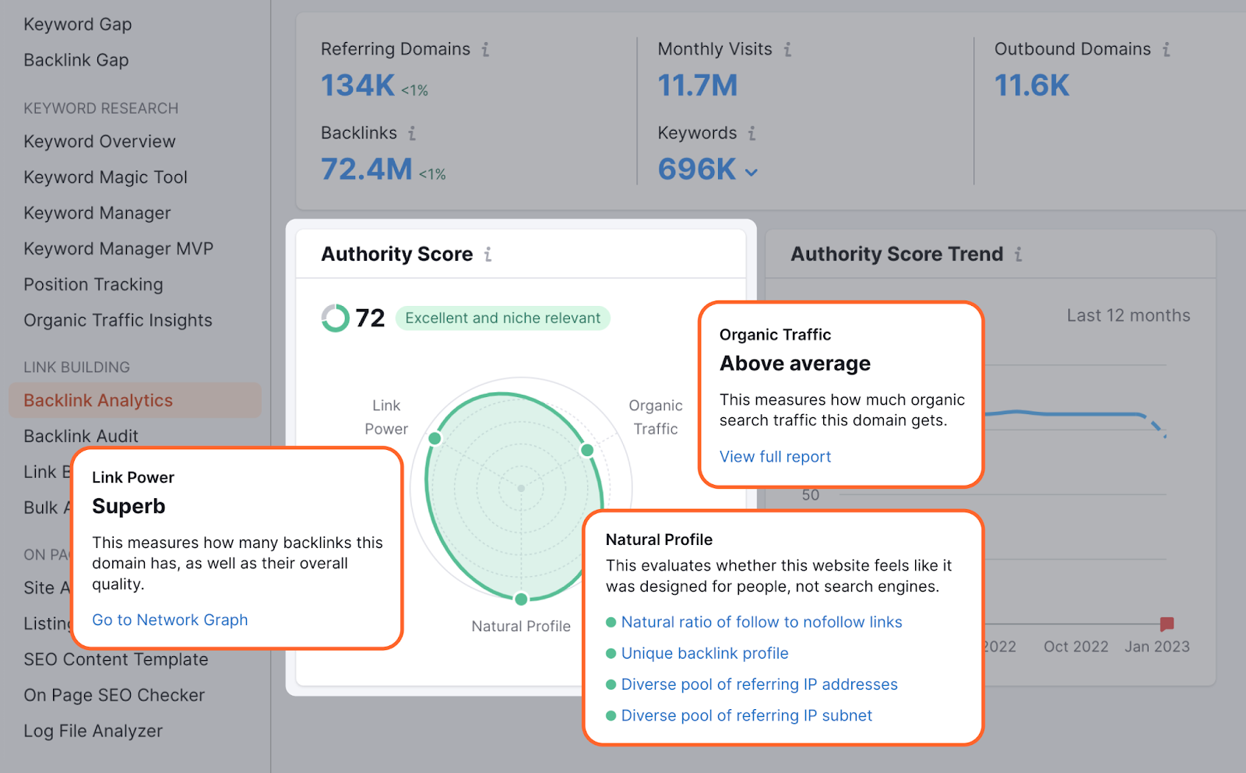Click the red annotation marker on the trend chart

pyautogui.click(x=1167, y=622)
